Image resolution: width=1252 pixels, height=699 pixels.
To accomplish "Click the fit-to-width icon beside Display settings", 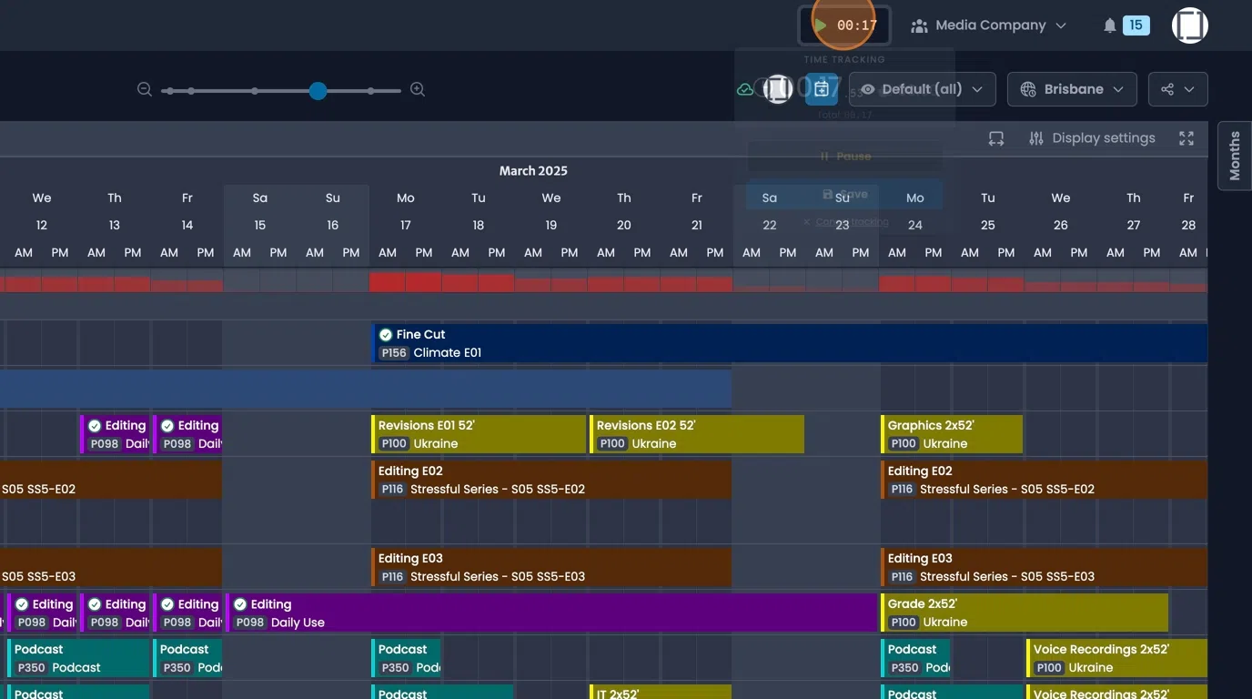I will [x=995, y=137].
